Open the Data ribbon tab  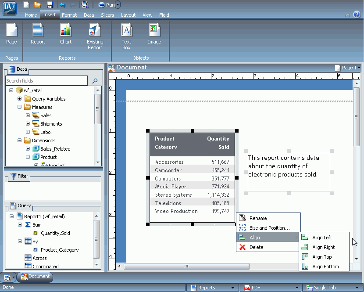click(89, 15)
